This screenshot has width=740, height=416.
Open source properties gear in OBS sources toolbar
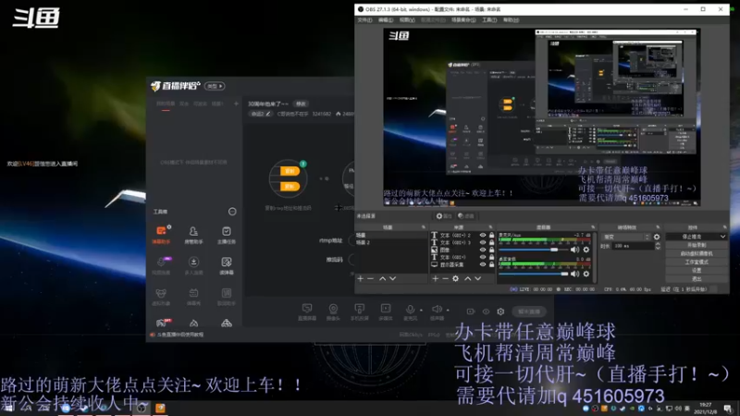(455, 279)
